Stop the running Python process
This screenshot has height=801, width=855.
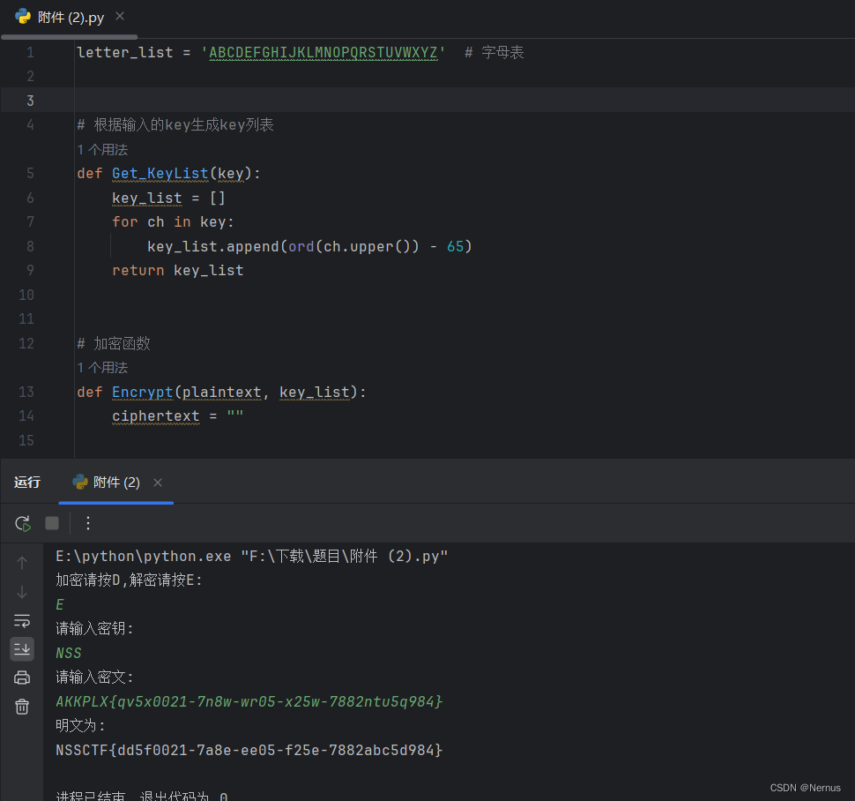tap(51, 523)
